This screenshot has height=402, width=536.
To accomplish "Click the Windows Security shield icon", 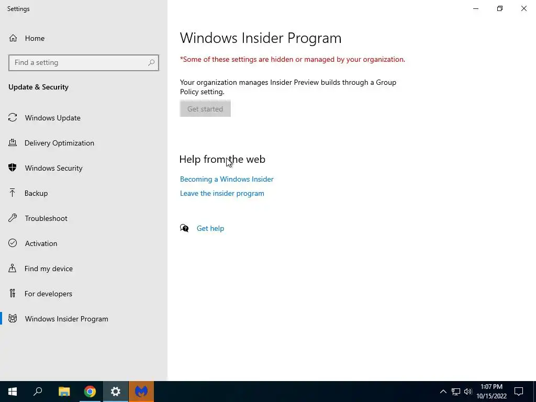I will coord(13,167).
